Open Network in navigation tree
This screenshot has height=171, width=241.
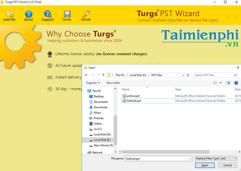[x=95, y=153]
